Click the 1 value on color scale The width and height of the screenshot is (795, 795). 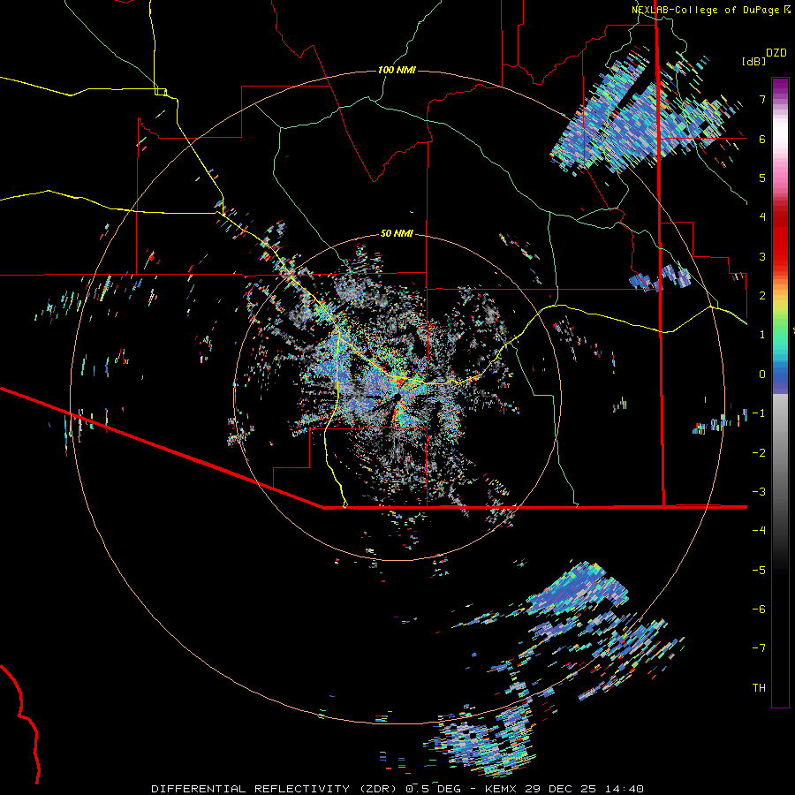pyautogui.click(x=762, y=335)
